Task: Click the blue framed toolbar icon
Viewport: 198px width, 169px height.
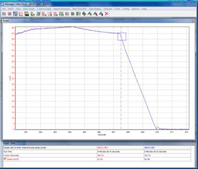Action: point(15,14)
